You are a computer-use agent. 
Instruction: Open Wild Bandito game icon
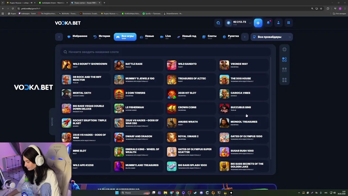[172, 65]
